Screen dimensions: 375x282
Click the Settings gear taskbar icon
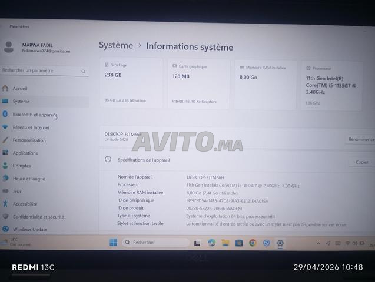pos(280,243)
